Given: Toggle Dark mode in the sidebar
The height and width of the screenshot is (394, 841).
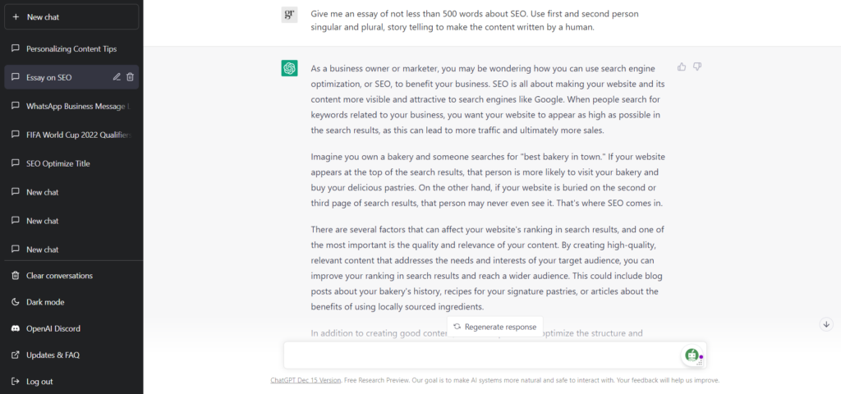Looking at the screenshot, I should pyautogui.click(x=71, y=302).
